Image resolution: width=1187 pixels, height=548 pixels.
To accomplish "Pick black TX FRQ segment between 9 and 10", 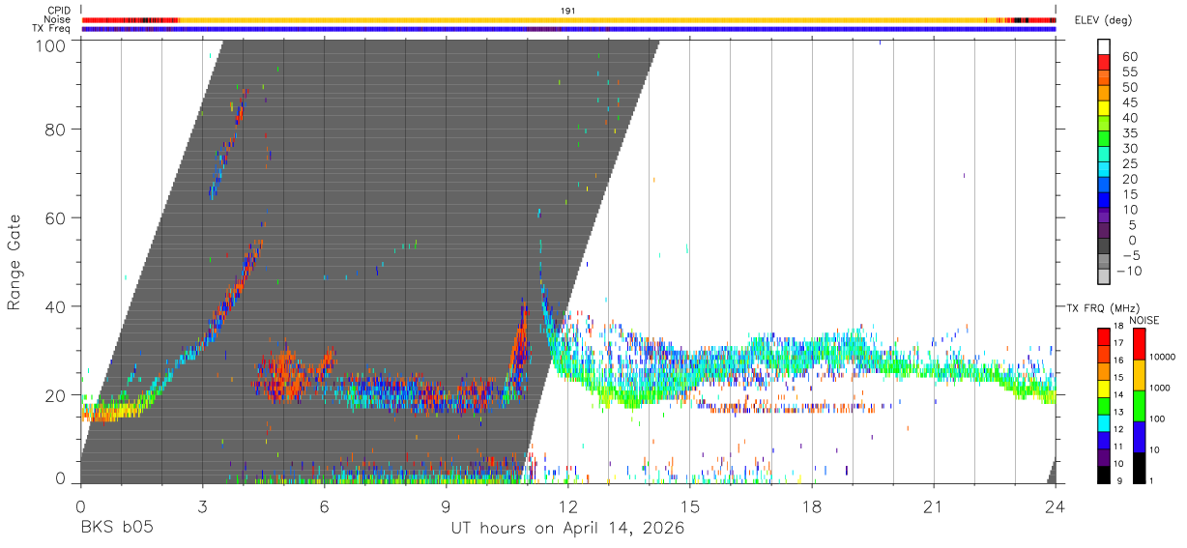I will coord(1104,473).
